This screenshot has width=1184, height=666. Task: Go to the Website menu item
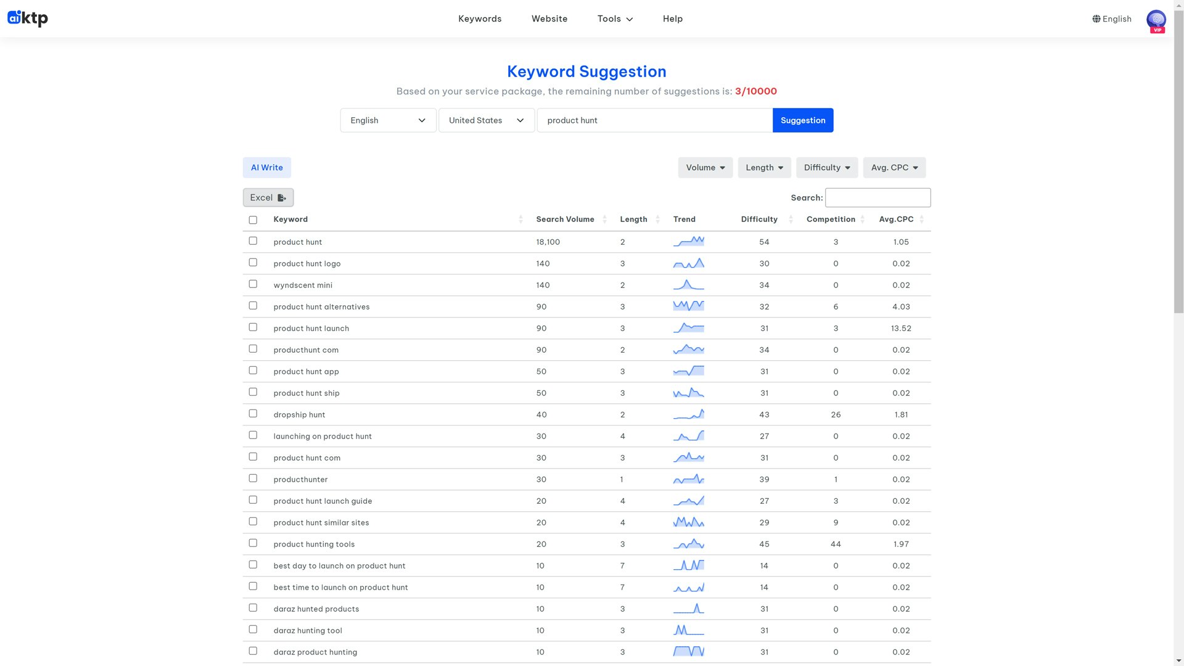[549, 19]
